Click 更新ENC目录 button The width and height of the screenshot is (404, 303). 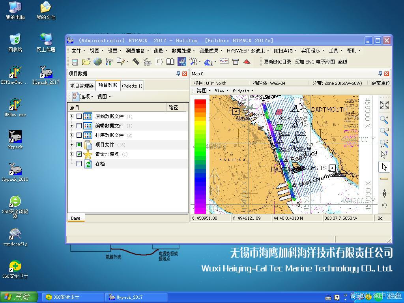click(x=277, y=62)
